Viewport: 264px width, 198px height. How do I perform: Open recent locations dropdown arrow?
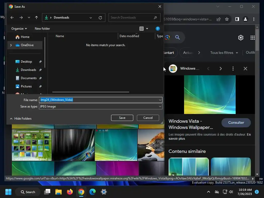point(29,18)
